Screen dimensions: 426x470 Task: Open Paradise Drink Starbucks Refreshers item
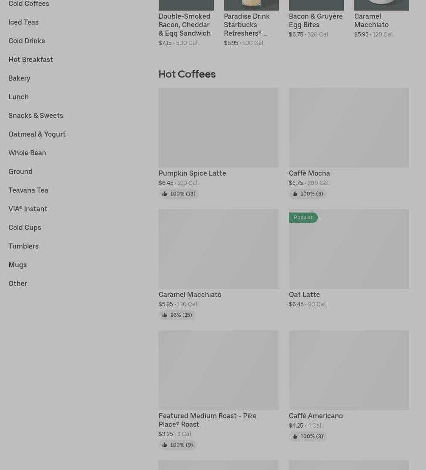click(x=247, y=25)
